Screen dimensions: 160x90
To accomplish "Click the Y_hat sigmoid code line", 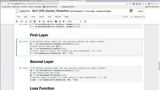I will click(54, 80).
